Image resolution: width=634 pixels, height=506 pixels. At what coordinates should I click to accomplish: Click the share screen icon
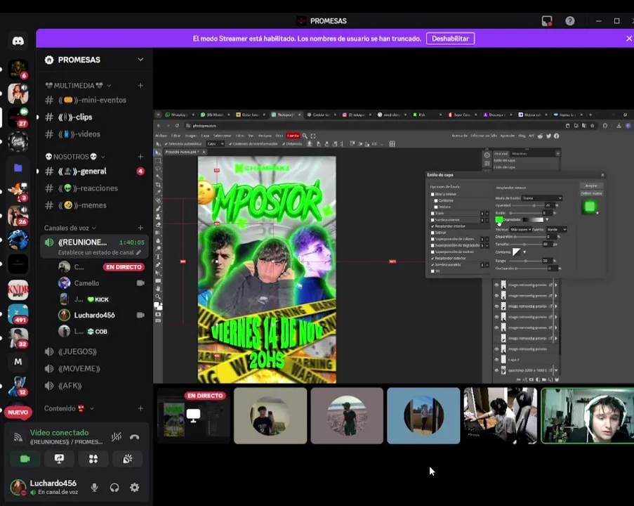(x=59, y=459)
